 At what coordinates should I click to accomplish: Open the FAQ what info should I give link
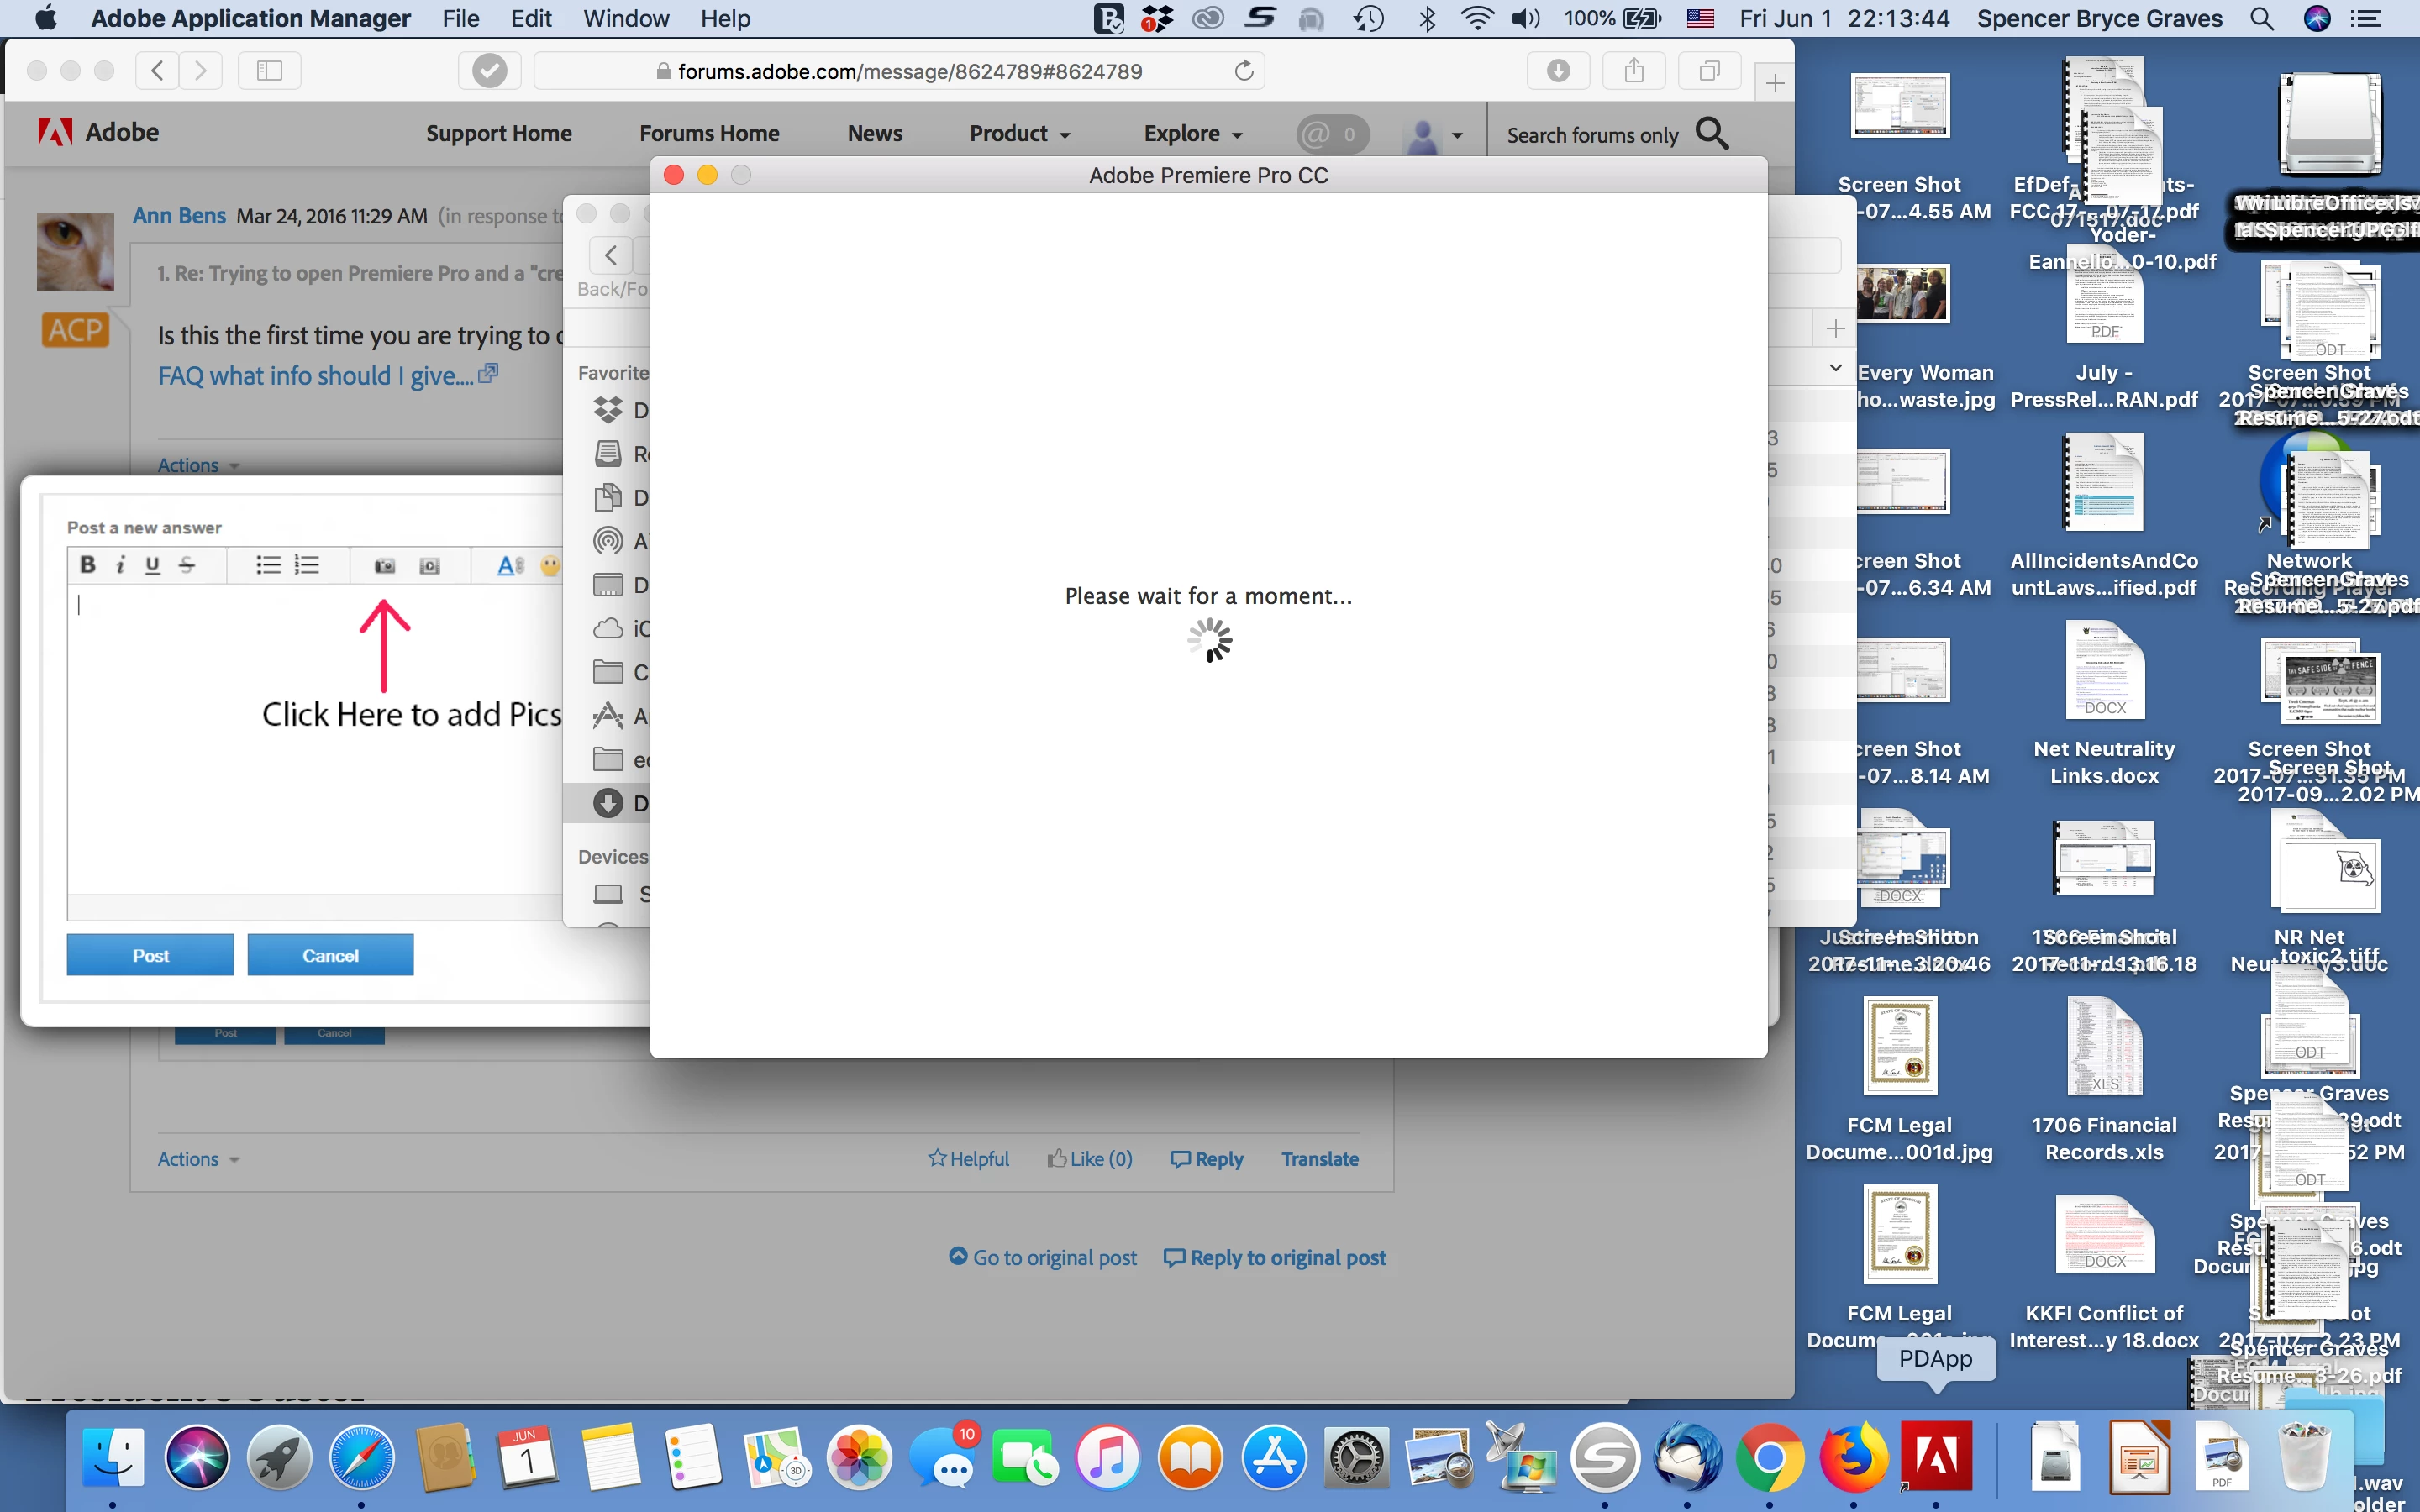328,375
